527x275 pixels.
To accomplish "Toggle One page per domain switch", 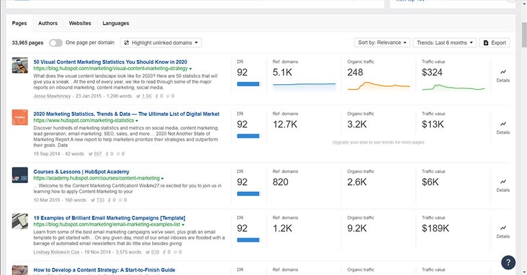I will pos(56,43).
